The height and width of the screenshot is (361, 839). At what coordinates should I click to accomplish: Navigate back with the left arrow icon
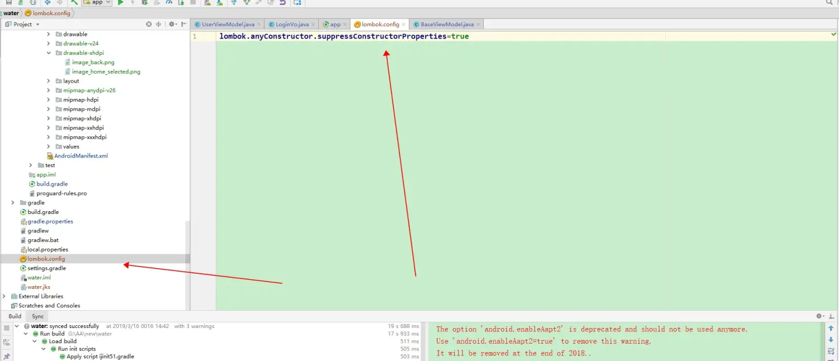click(x=48, y=2)
